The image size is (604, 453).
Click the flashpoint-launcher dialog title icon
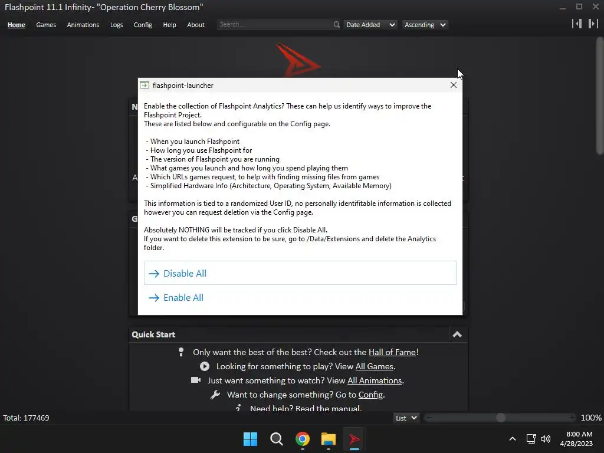(145, 85)
